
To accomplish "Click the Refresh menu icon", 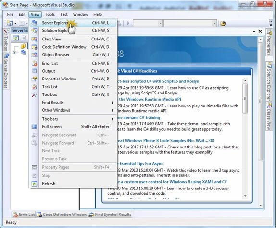I will click(34, 184).
